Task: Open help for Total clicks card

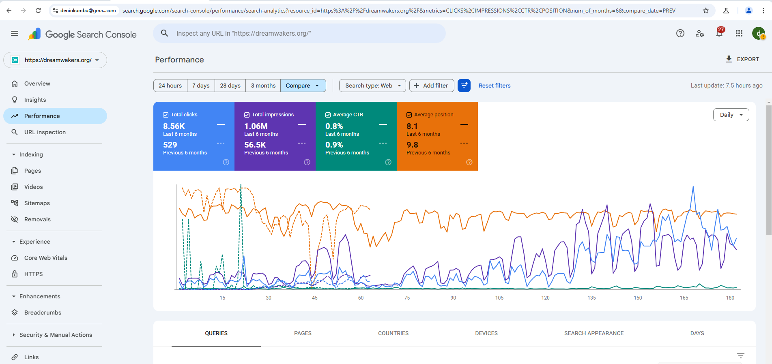Action: [226, 162]
